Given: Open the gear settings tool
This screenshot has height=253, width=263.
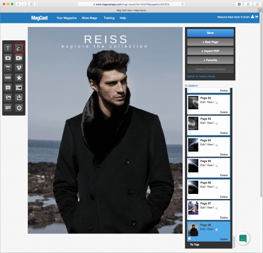Looking at the screenshot, I should point(19,108).
